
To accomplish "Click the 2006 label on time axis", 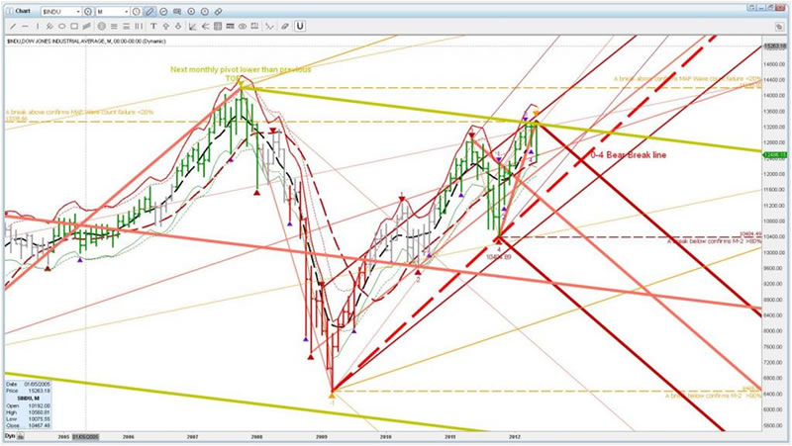I will [129, 436].
